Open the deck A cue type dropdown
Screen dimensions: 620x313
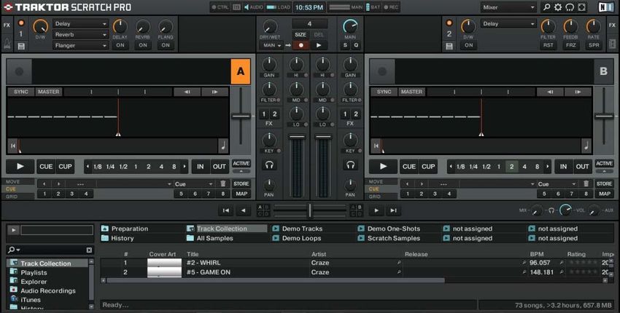pyautogui.click(x=194, y=184)
